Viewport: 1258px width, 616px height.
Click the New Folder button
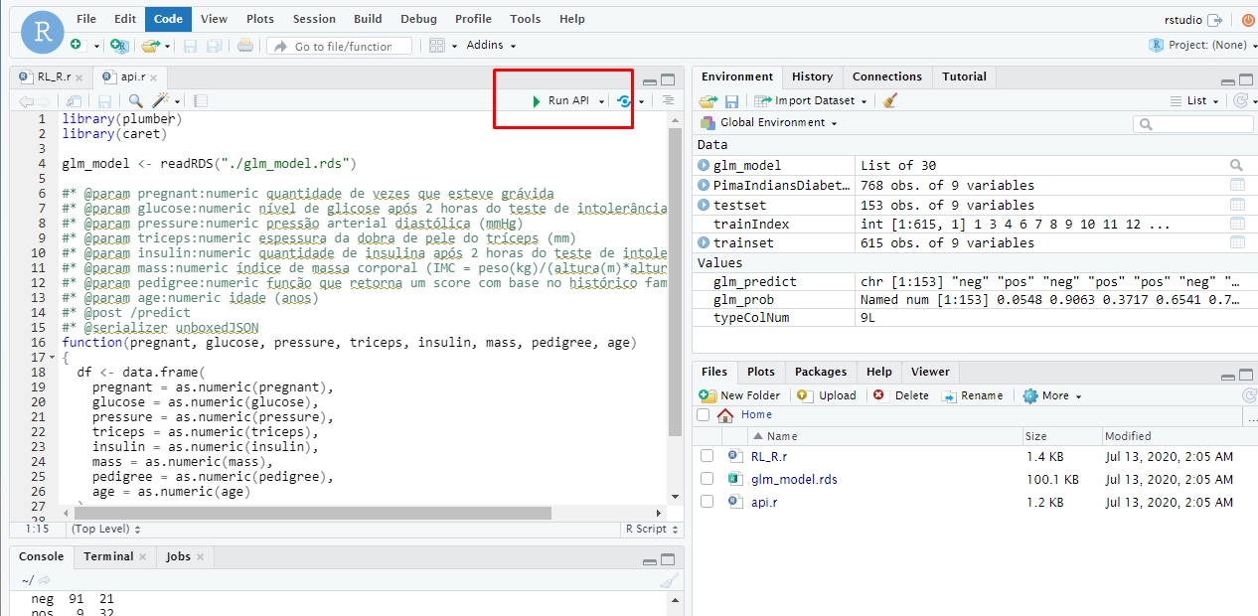[740, 395]
